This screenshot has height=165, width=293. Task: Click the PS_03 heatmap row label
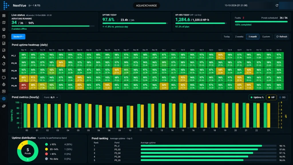click(x=14, y=63)
